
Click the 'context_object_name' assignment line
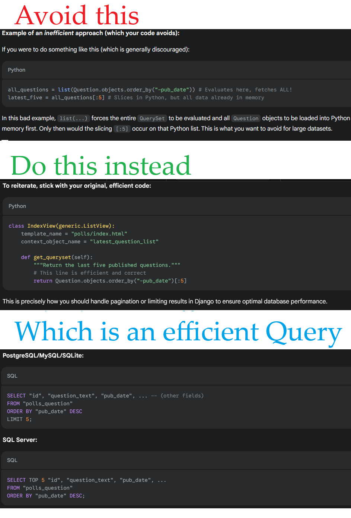(90, 241)
